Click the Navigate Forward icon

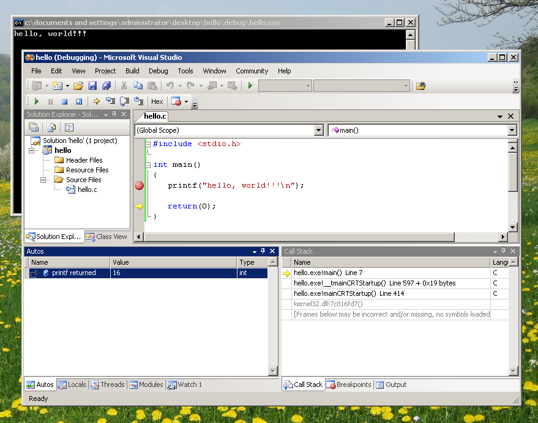pos(233,86)
